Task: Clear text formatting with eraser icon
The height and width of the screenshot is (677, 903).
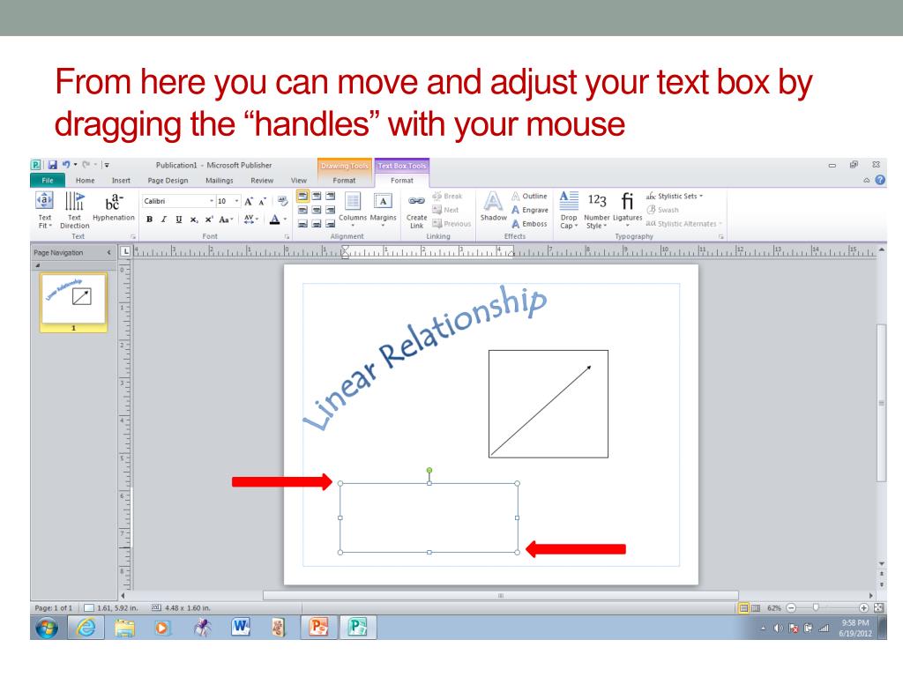Action: point(282,201)
